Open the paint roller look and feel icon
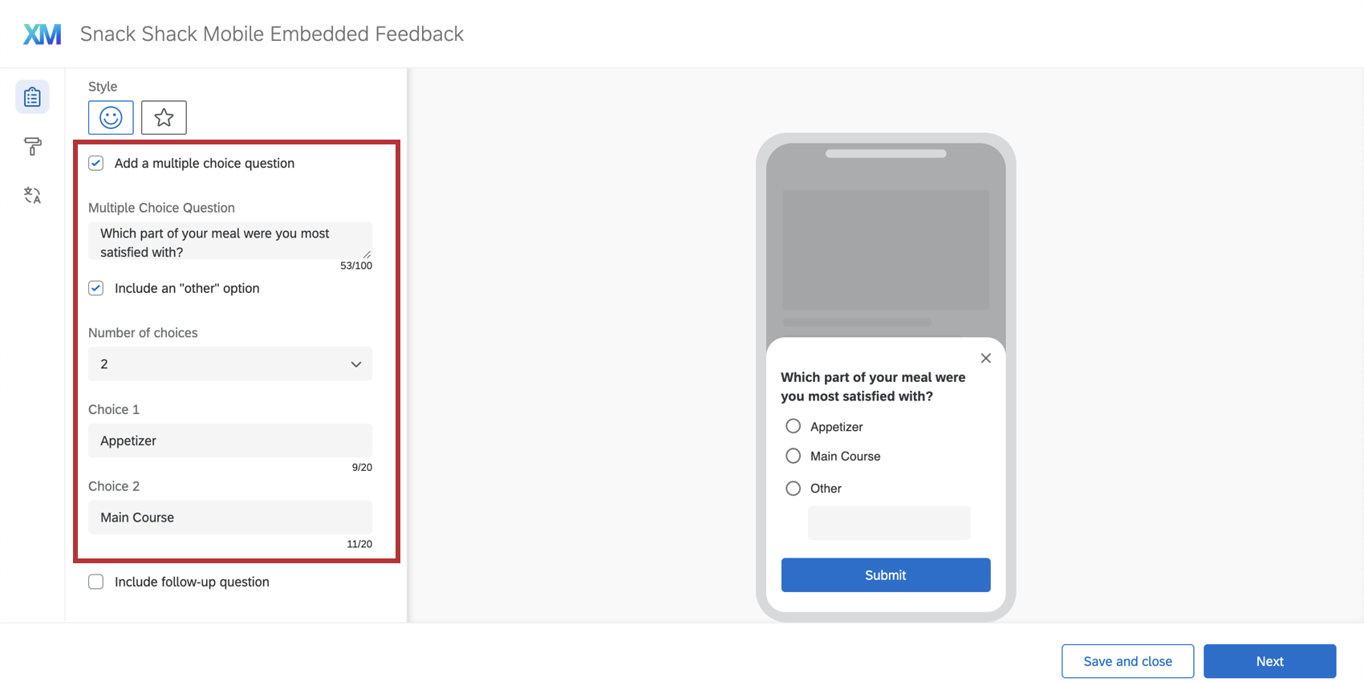 pyautogui.click(x=32, y=146)
